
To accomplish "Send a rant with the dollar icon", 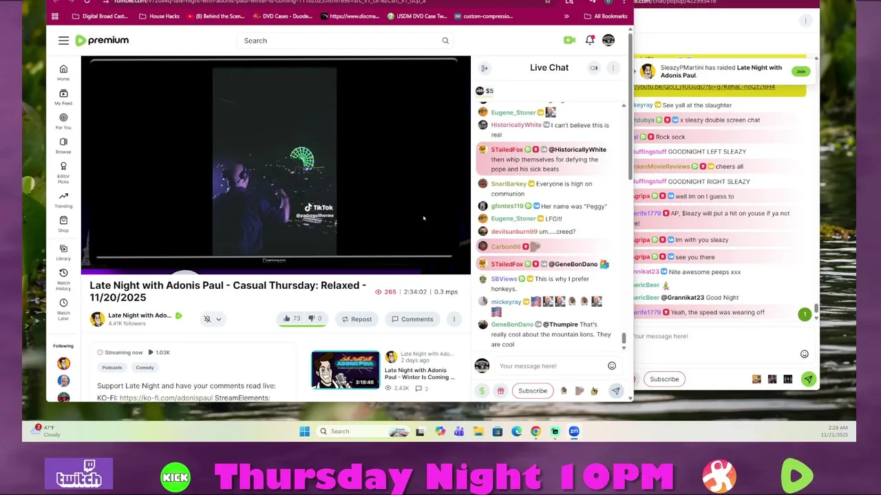I will tap(482, 391).
